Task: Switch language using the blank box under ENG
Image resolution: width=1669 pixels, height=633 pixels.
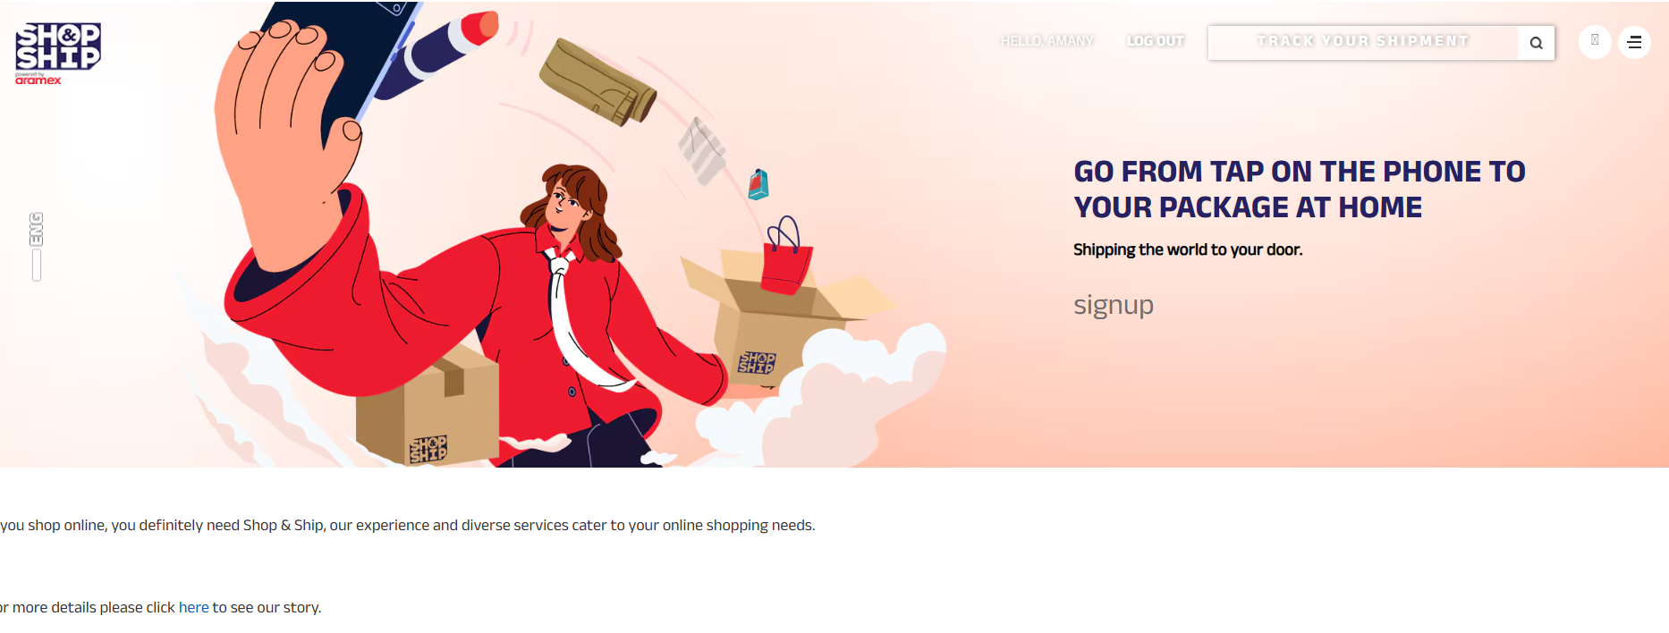Action: pyautogui.click(x=37, y=266)
